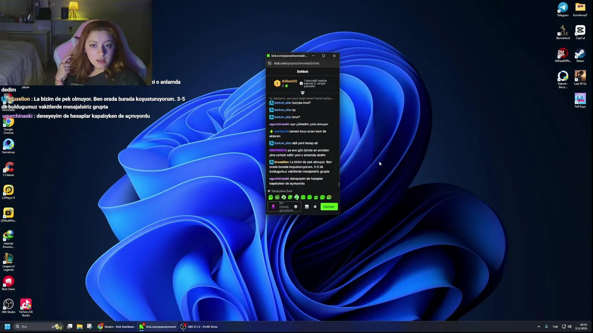The width and height of the screenshot is (593, 333).
Task: Select the CCleaner desktop shortcut
Action: (x=8, y=169)
